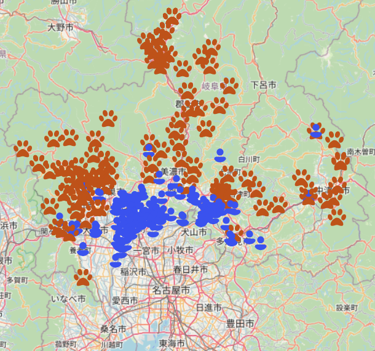Select the person marker north of 美濃市
The image size is (375, 351).
click(149, 150)
